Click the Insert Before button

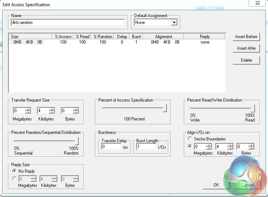pyautogui.click(x=246, y=37)
